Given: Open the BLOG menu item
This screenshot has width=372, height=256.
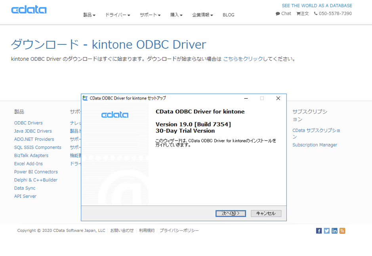Looking at the screenshot, I should click(x=229, y=15).
